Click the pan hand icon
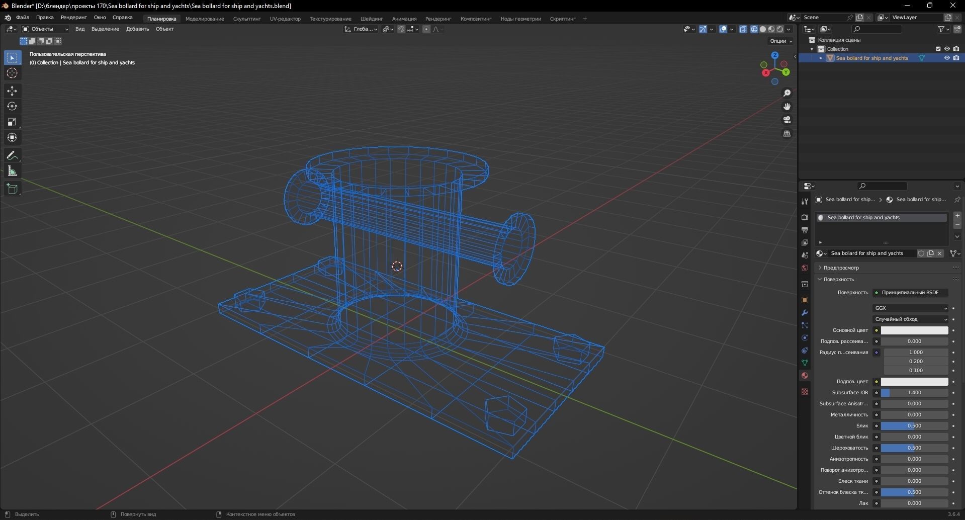This screenshot has width=965, height=520. (x=787, y=107)
